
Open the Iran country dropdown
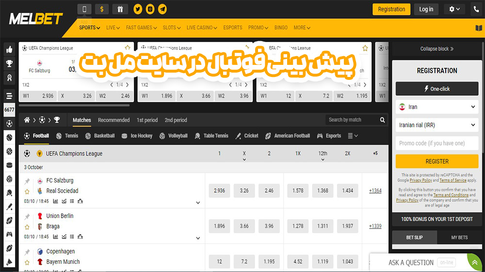(x=436, y=107)
